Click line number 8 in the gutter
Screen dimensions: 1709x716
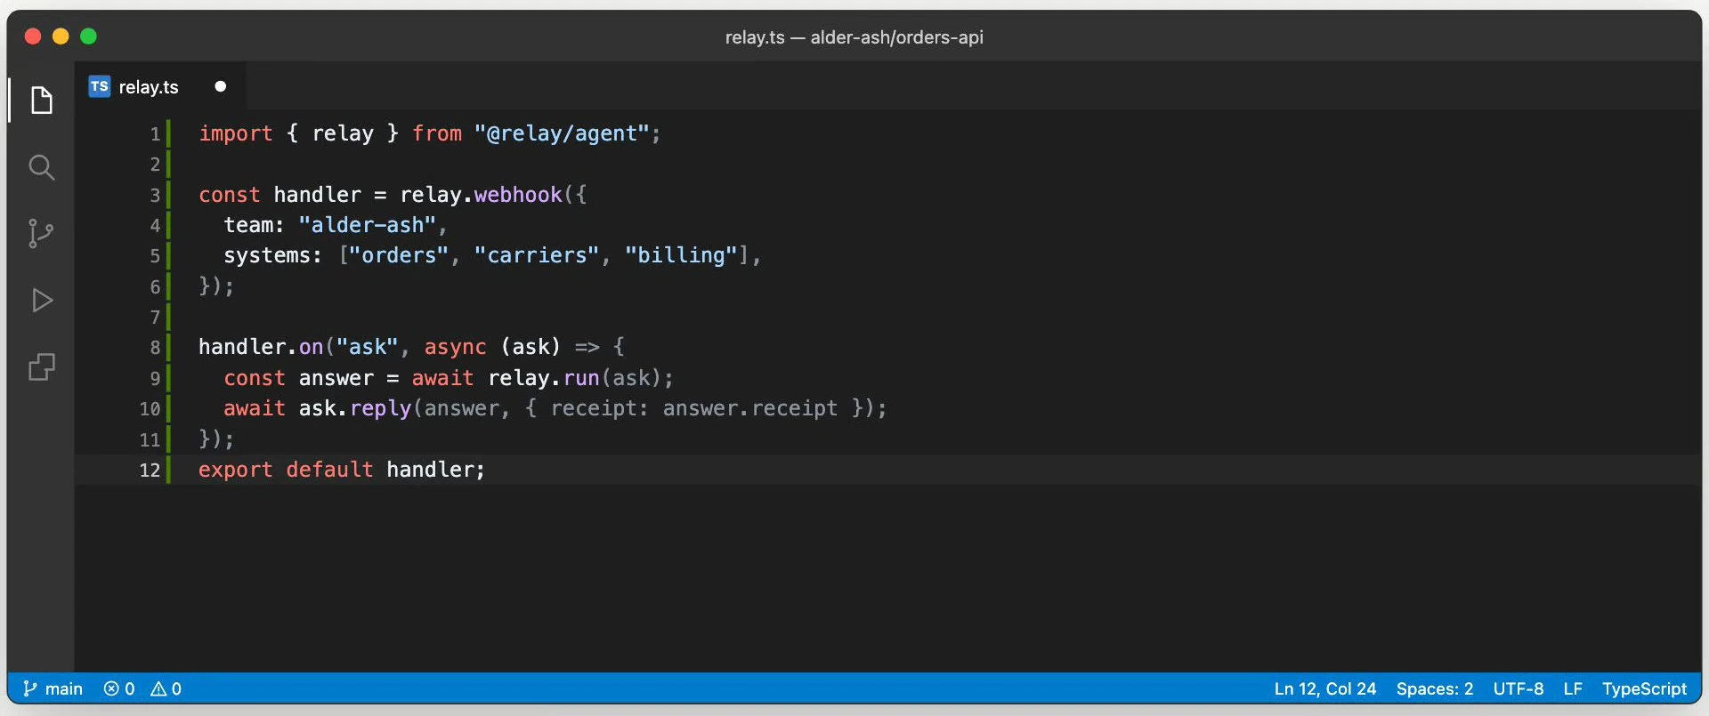pos(155,348)
